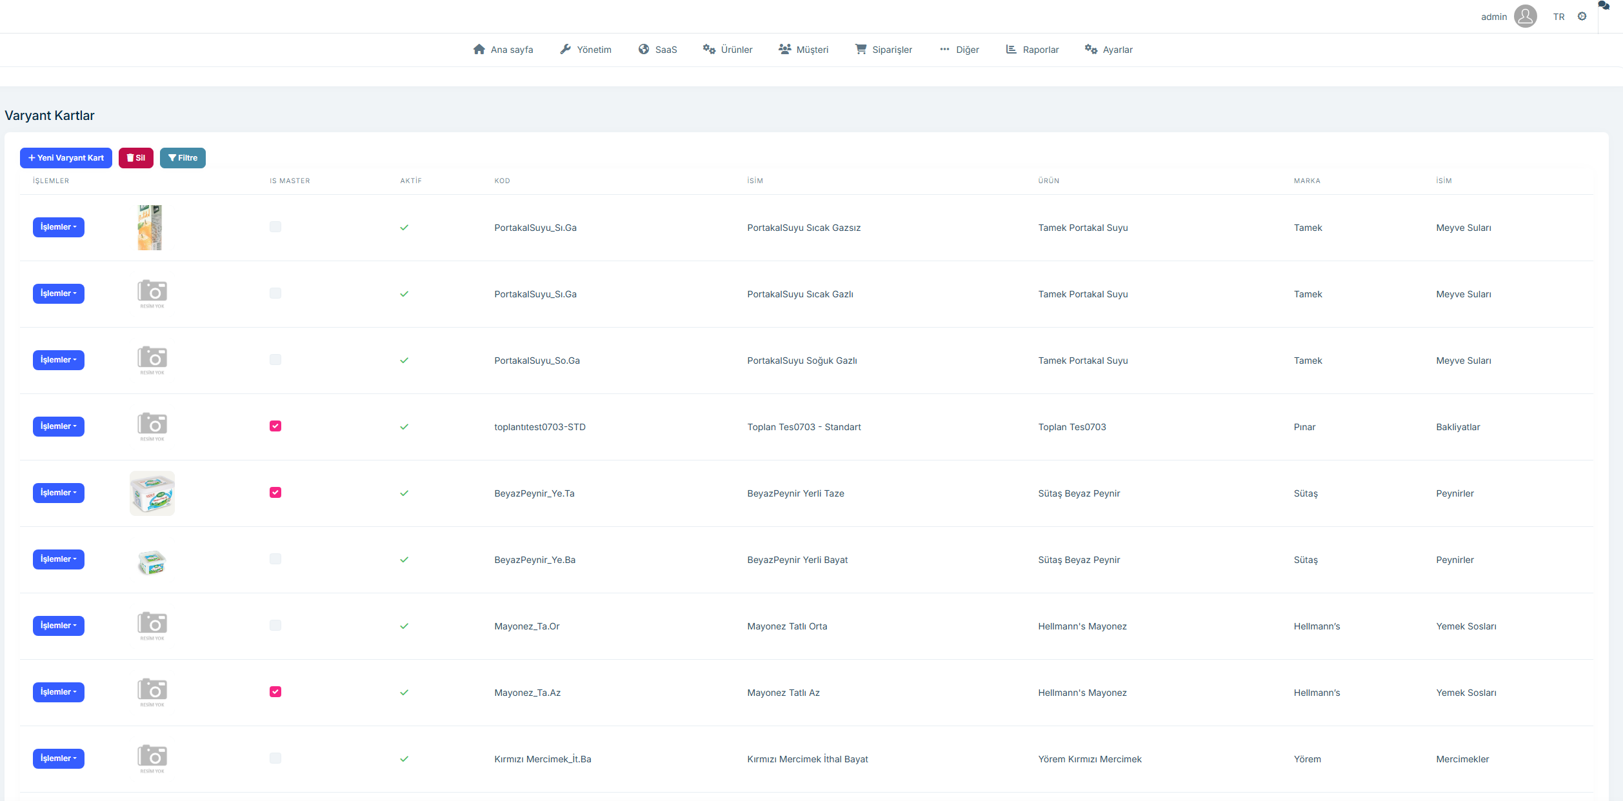Click the globe icon beside SaaS
Image resolution: width=1623 pixels, height=801 pixels.
(644, 49)
